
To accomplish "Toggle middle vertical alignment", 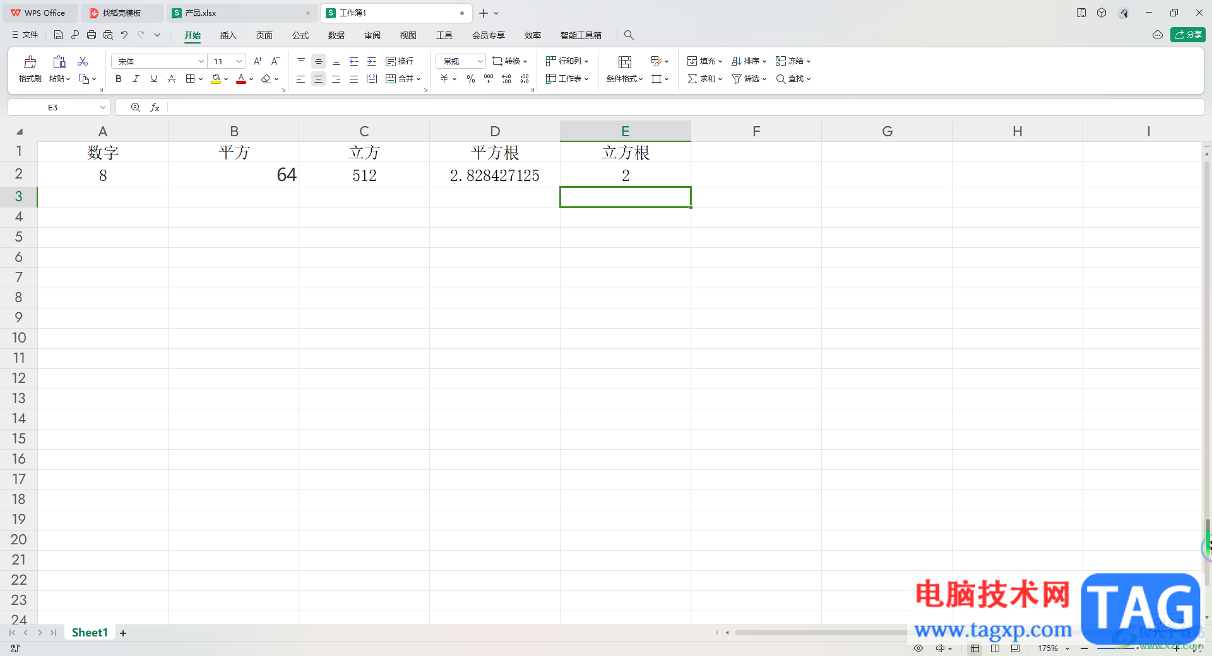I will (319, 61).
